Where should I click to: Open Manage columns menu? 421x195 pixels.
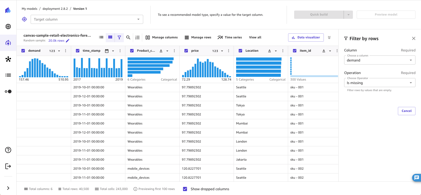(162, 37)
